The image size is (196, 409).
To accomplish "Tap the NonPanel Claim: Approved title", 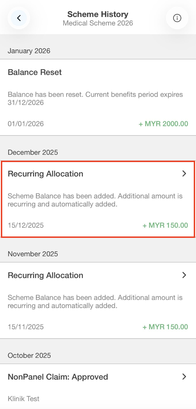I will coord(58,377).
